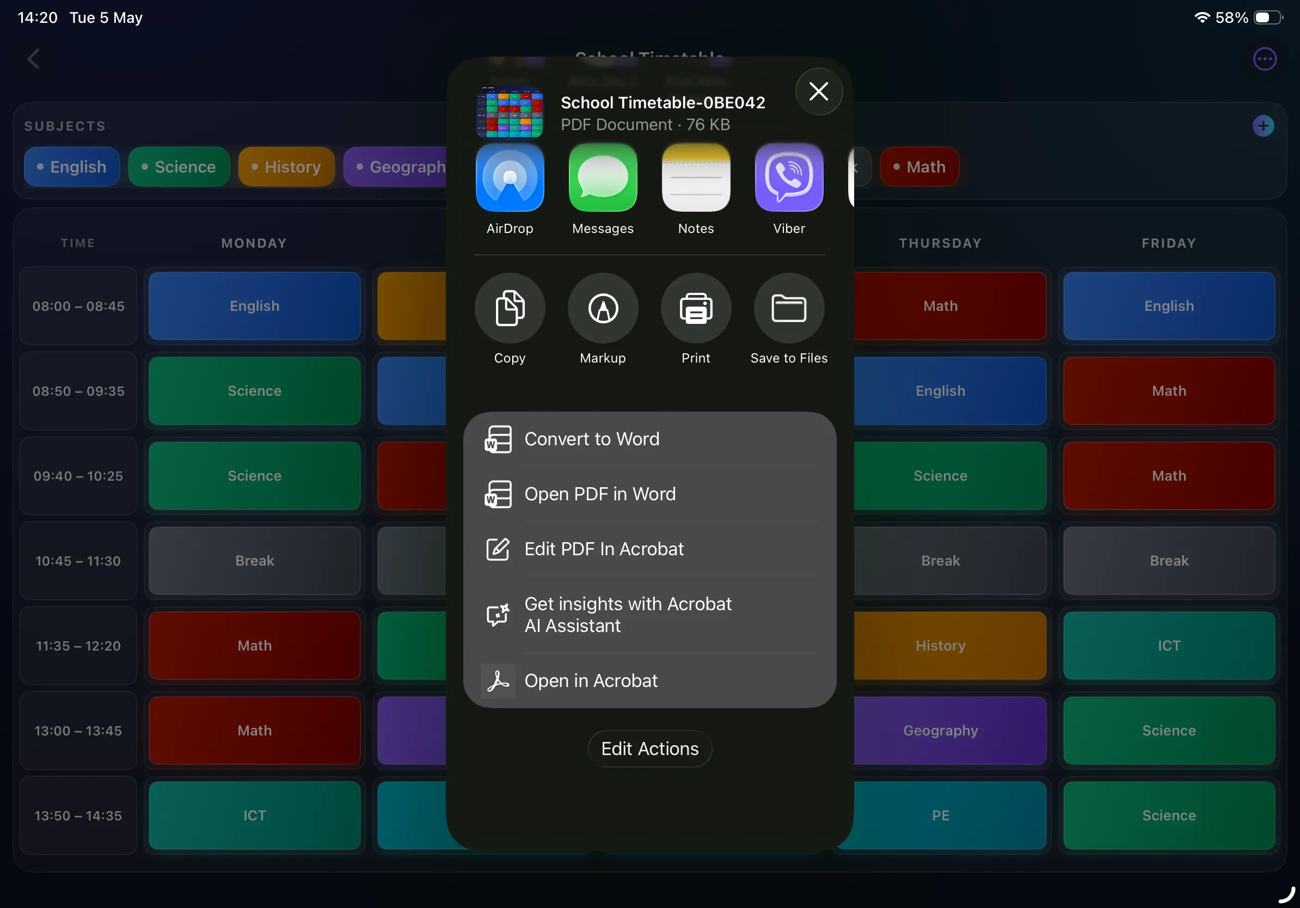Tap the 10:45 – 11:30 time slot
The image size is (1300, 908).
78,561
